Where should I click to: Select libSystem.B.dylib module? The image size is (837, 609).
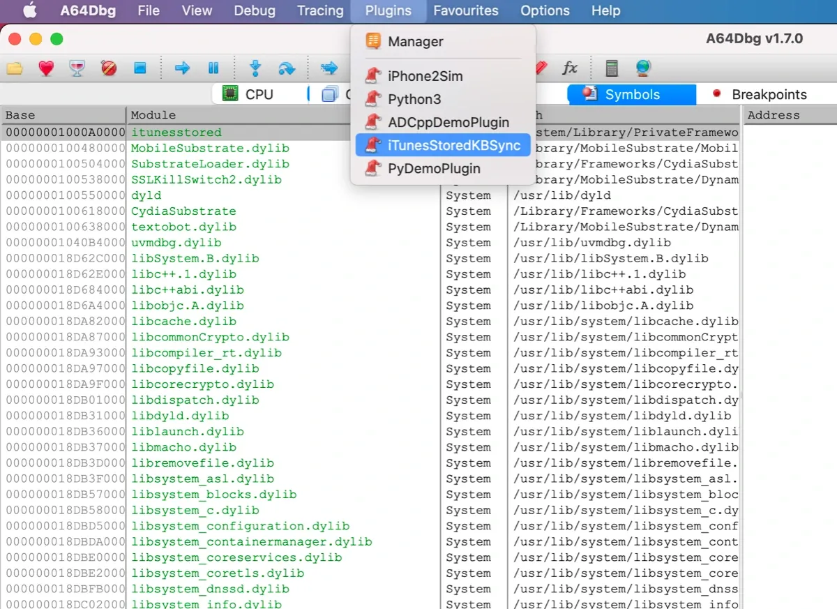(x=195, y=258)
